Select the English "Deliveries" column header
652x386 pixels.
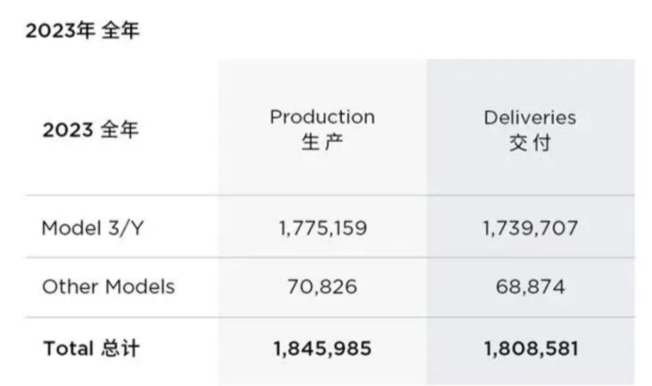pos(530,117)
